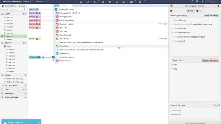Click the sort files icon
221x124 pixels.
(x=171, y=11)
